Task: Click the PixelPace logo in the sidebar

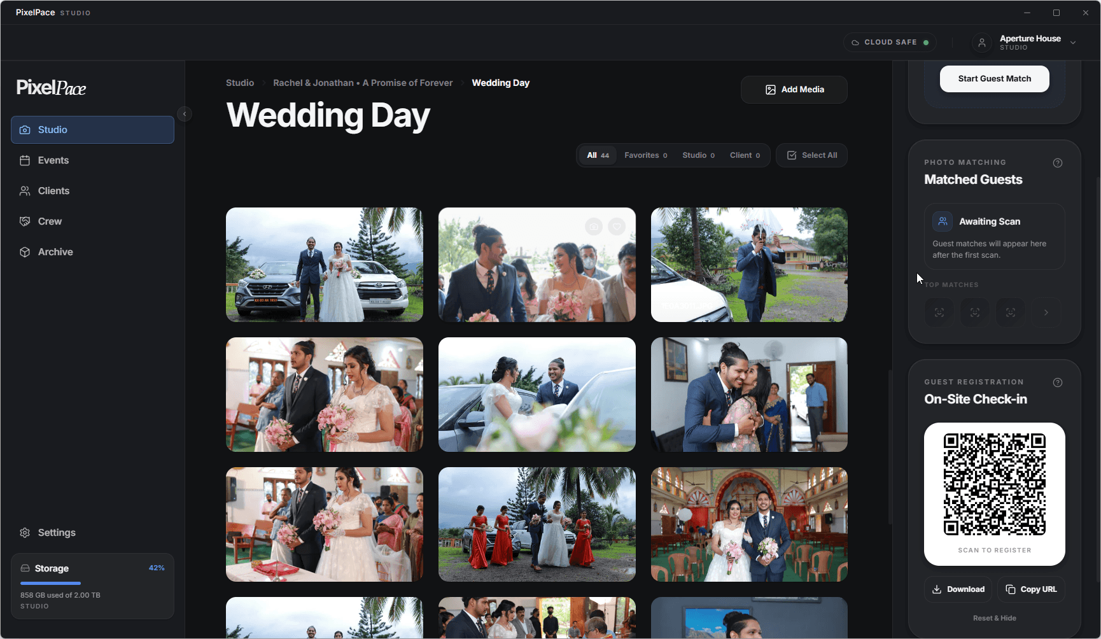Action: tap(51, 88)
